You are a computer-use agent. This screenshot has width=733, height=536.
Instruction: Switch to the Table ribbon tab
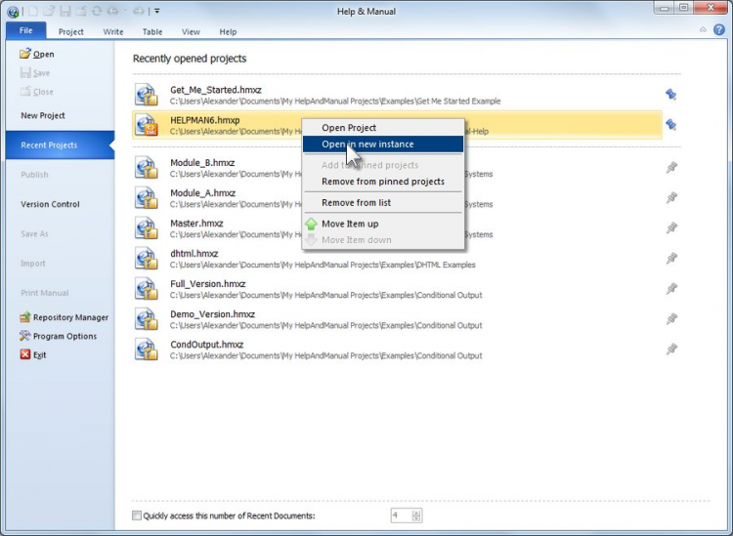(152, 32)
